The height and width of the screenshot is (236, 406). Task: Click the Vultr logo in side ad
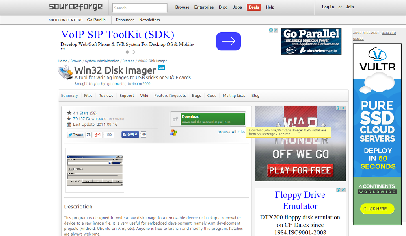coord(377,59)
